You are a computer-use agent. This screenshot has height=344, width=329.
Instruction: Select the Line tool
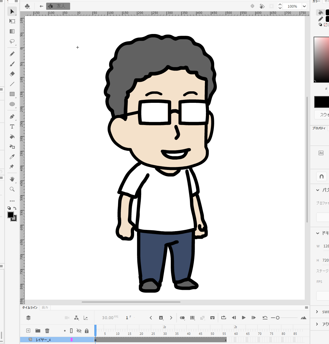tap(12, 84)
